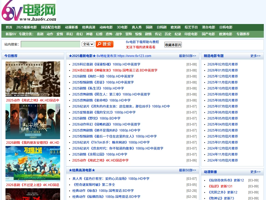This screenshot has height=200, width=266.
Task: Expand 最新50部>> in the 2025最新电影 section
Action: click(x=188, y=56)
